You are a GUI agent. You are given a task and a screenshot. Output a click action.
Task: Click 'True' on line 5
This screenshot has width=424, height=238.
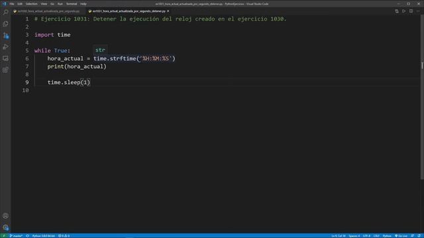[60, 50]
